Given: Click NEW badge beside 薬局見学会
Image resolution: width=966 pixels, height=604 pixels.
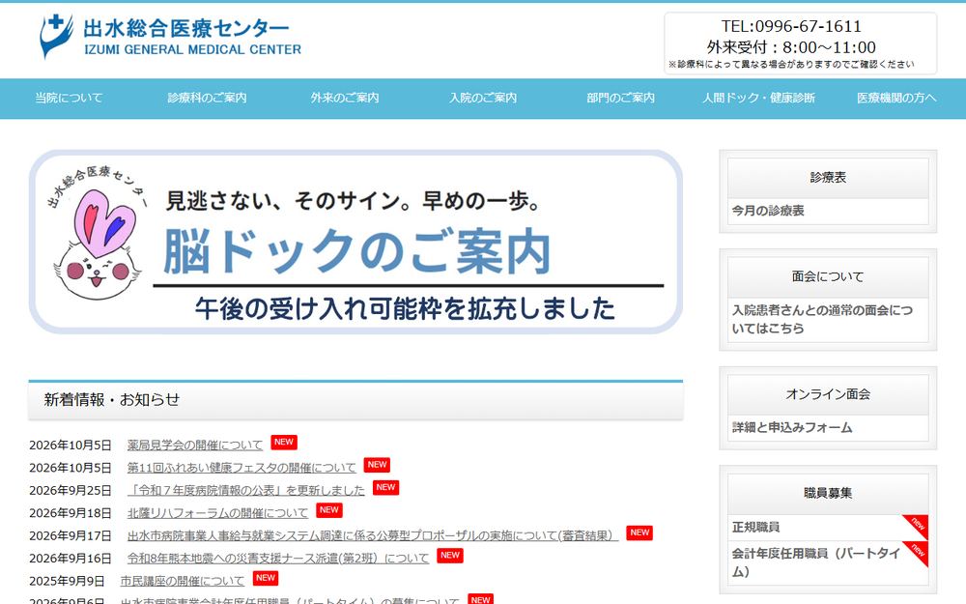Looking at the screenshot, I should pos(284,442).
